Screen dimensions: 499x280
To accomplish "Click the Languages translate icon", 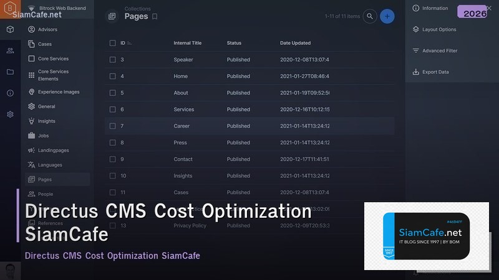I will (31, 165).
